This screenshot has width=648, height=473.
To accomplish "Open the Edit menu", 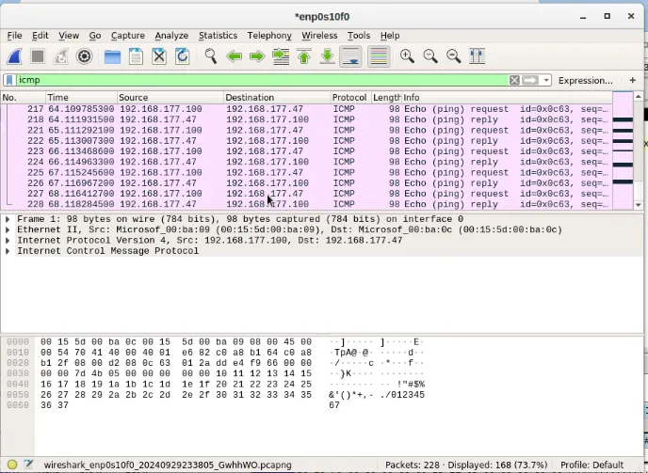I will (x=40, y=36).
